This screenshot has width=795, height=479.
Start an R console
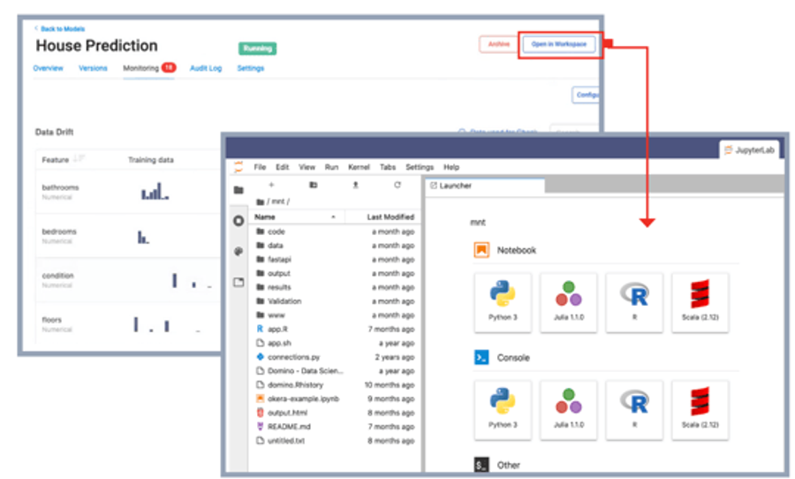[x=634, y=410]
